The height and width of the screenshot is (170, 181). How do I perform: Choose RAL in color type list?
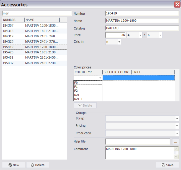[88, 95]
